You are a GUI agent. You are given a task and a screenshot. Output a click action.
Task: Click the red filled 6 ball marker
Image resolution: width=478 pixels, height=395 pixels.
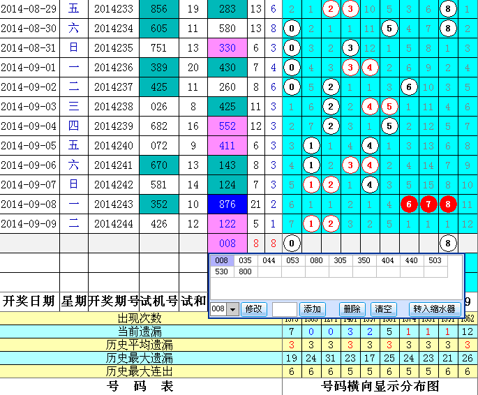[410, 204]
